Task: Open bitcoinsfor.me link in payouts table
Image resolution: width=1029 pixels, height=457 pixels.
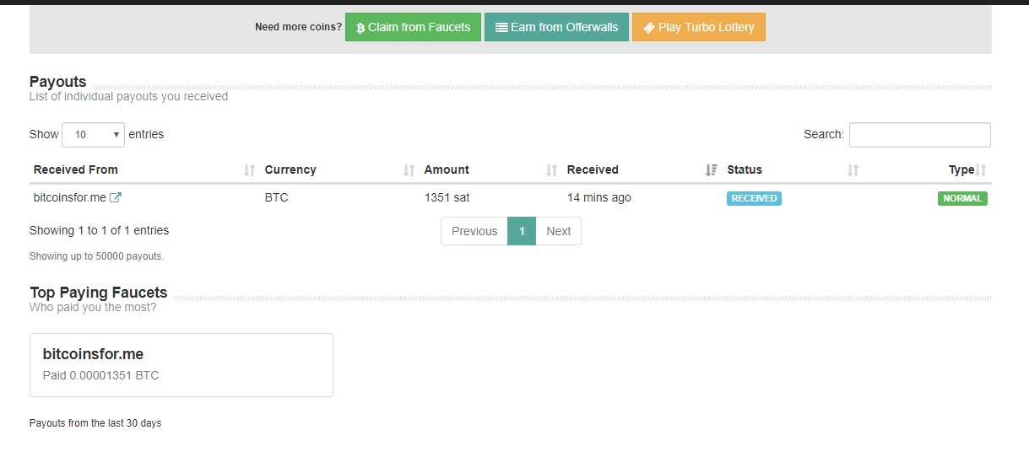Action: [70, 197]
